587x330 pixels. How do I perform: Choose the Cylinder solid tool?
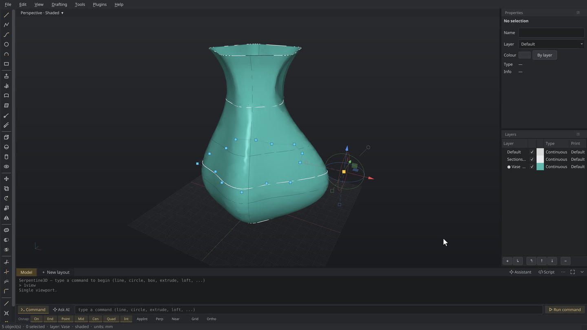(x=6, y=157)
